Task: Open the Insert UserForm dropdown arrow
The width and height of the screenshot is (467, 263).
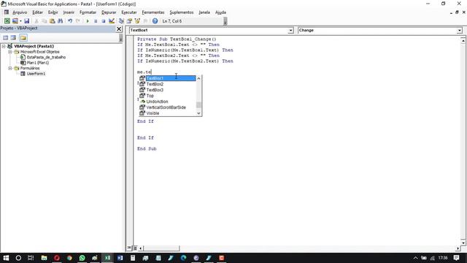Action: click(x=20, y=21)
